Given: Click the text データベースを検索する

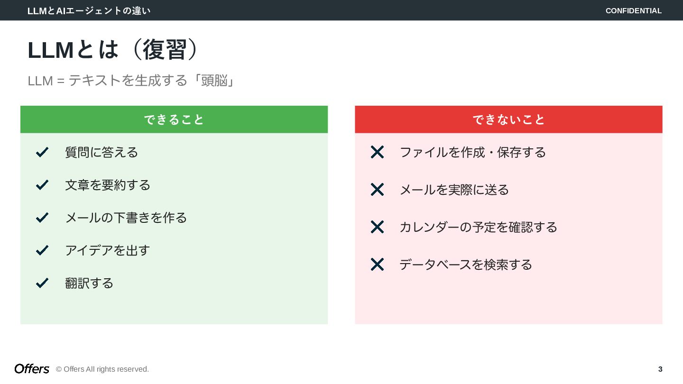Looking at the screenshot, I should pyautogui.click(x=466, y=265).
